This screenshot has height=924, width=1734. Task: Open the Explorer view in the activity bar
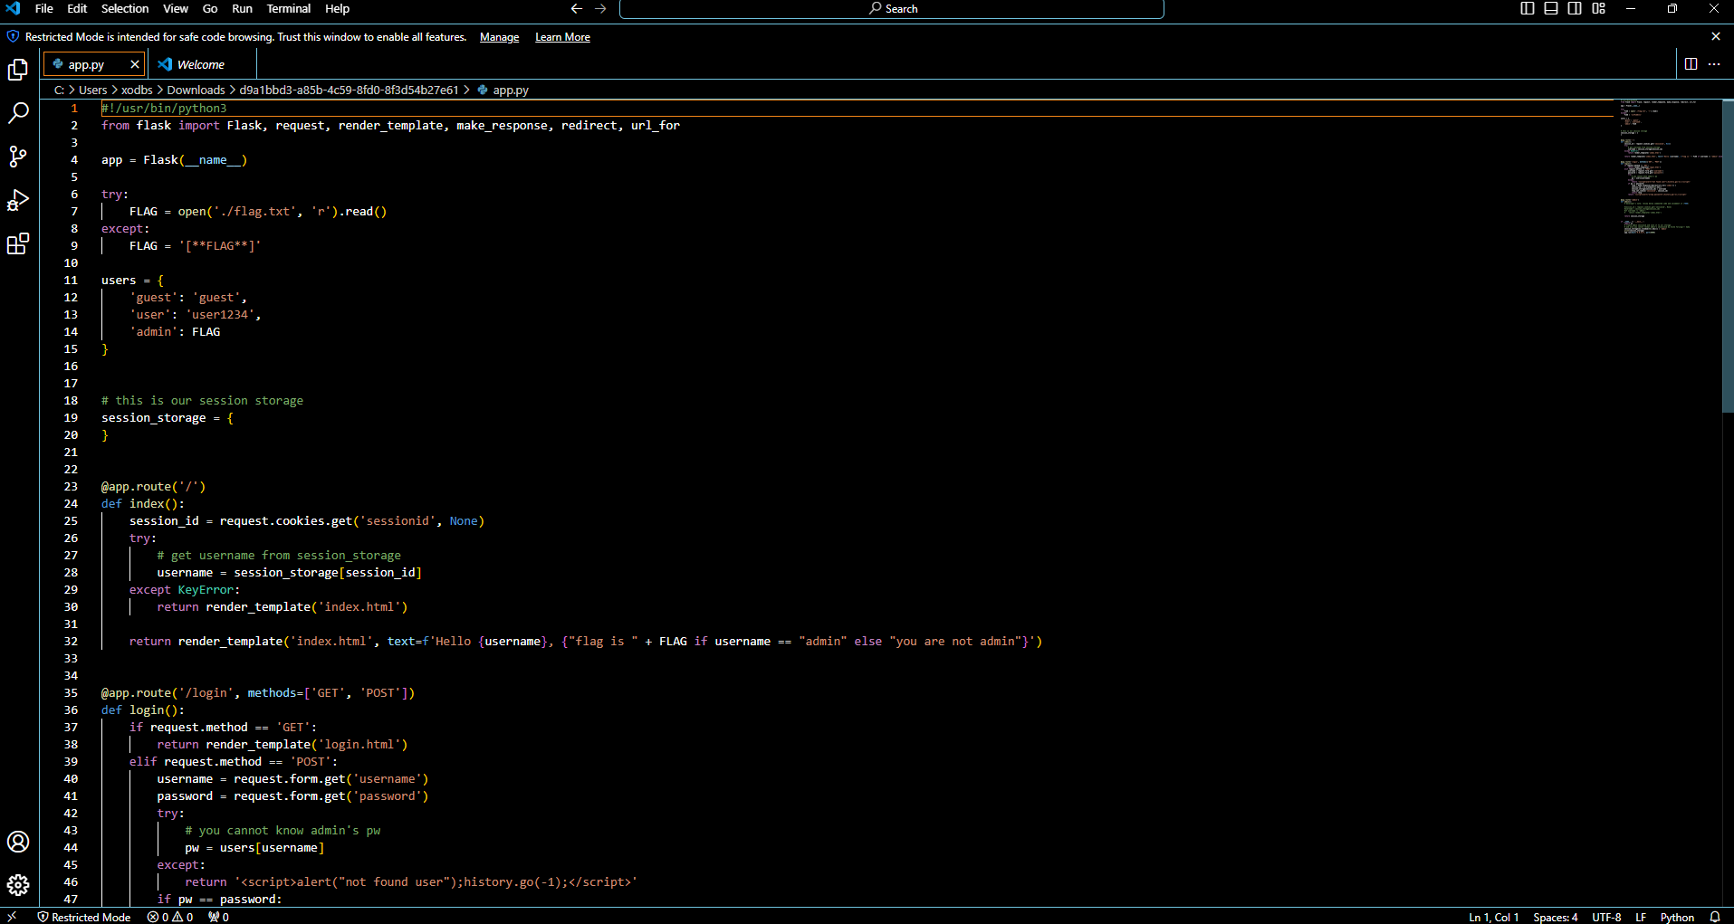pyautogui.click(x=18, y=70)
